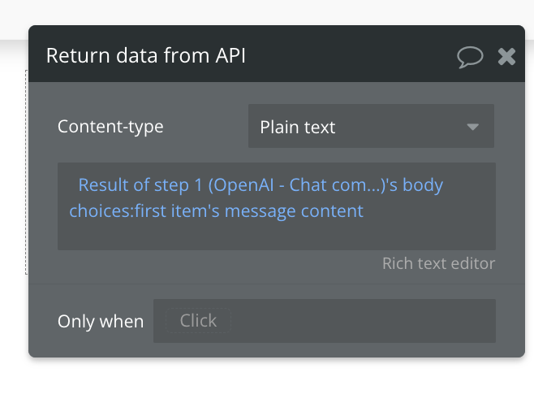
Task: Open the comment bubble icon in header
Action: coord(470,56)
